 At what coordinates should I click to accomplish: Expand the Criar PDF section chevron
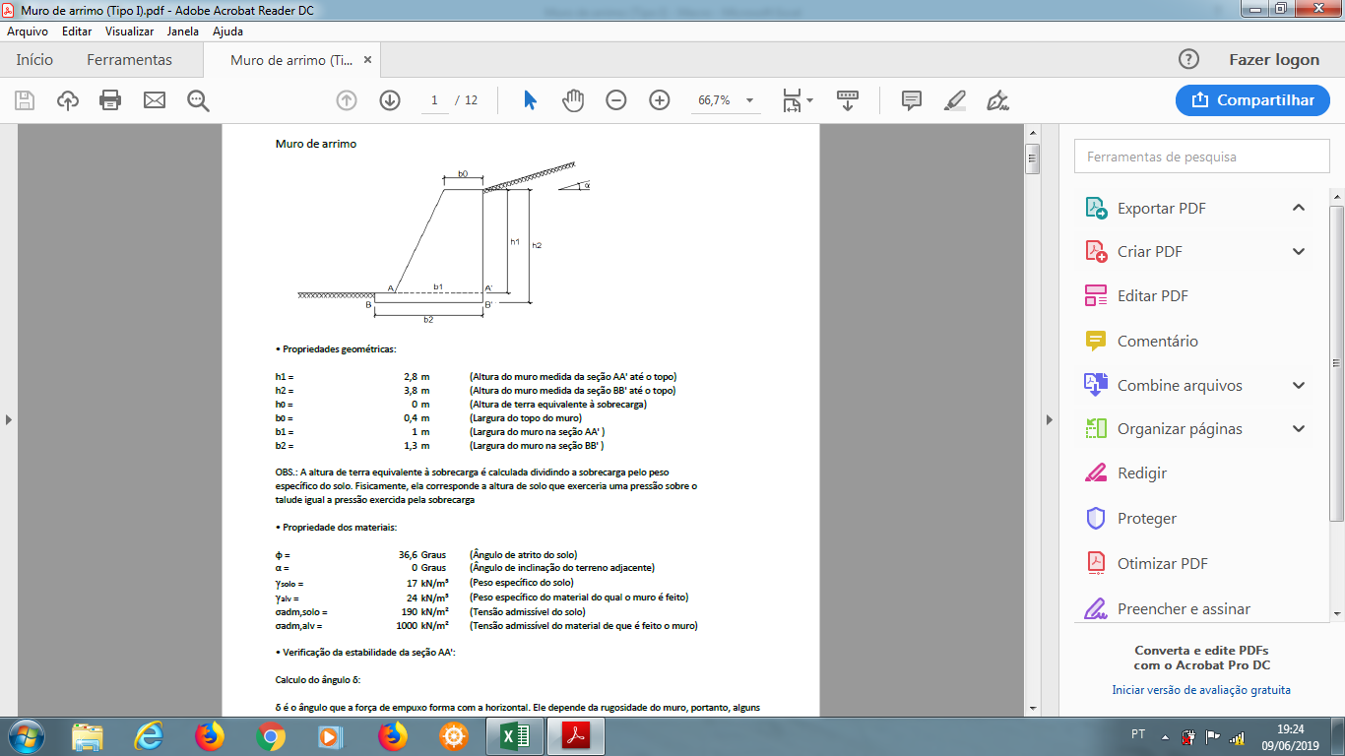1299,252
